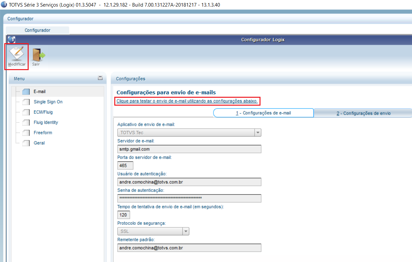This screenshot has height=262, width=412.
Task: Collapse the Menu panel with its minimize icon
Action: [100, 78]
